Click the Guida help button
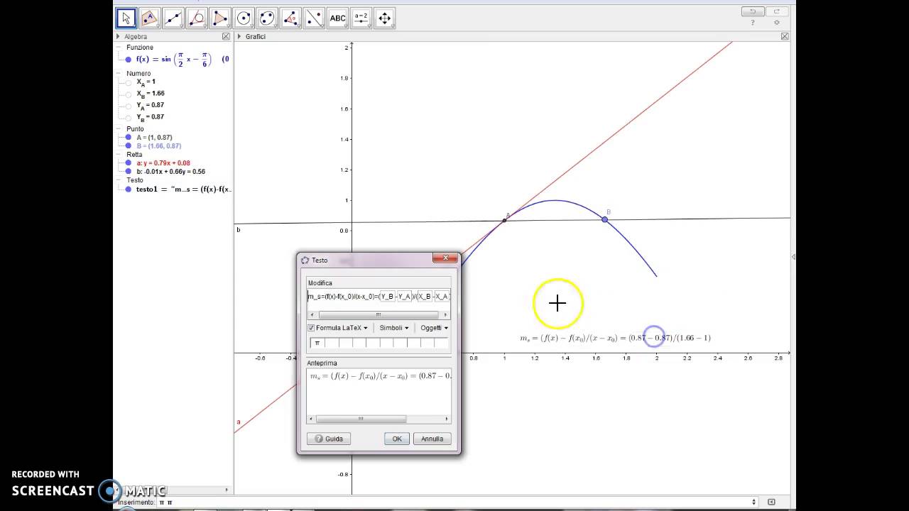Screen dimensions: 909x511 tap(329, 439)
